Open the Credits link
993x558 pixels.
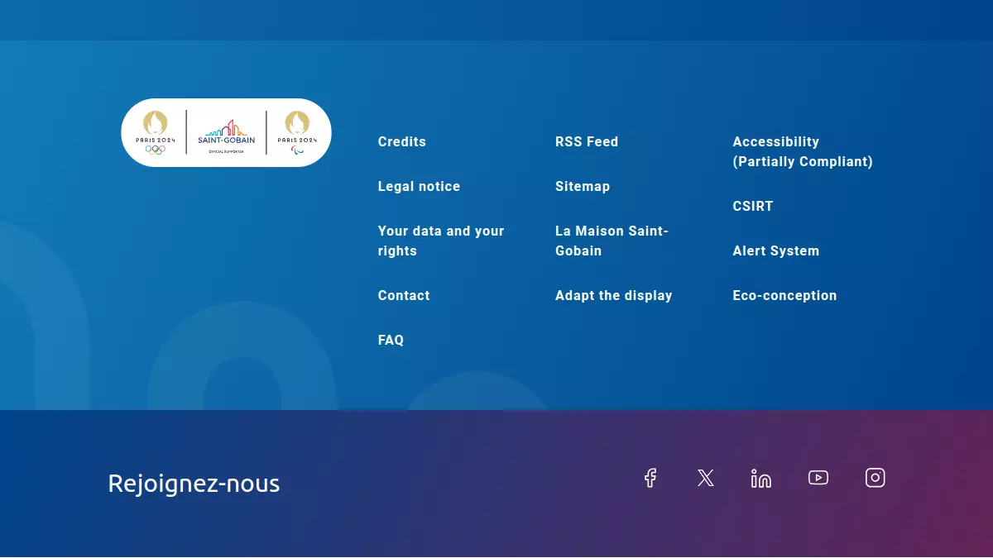402,141
